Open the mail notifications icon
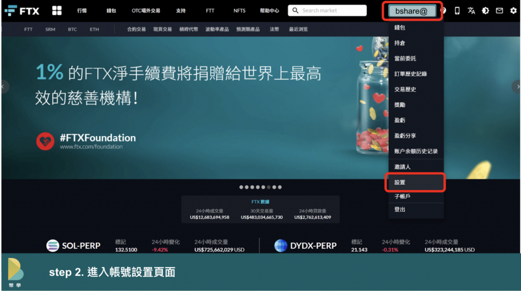The width and height of the screenshot is (521, 291). [500, 11]
